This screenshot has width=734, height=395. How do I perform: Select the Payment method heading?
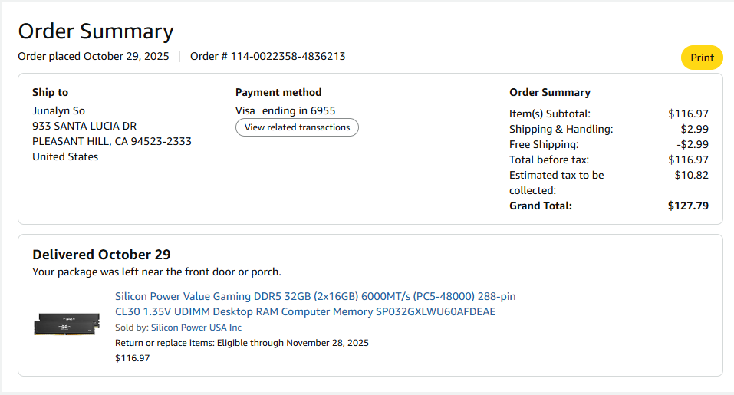[x=278, y=92]
